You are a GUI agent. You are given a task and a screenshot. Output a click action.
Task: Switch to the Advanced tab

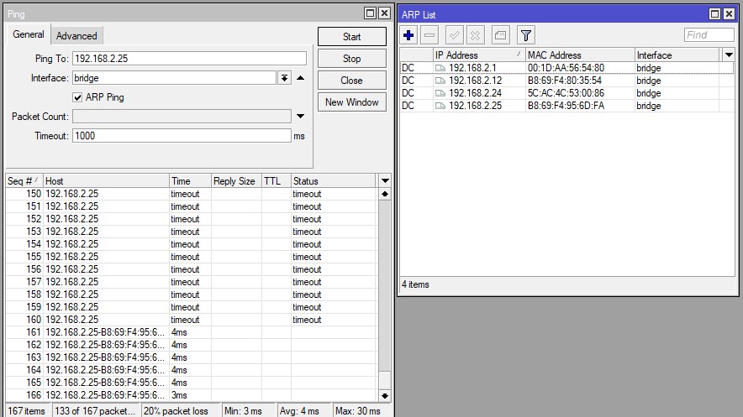click(76, 36)
